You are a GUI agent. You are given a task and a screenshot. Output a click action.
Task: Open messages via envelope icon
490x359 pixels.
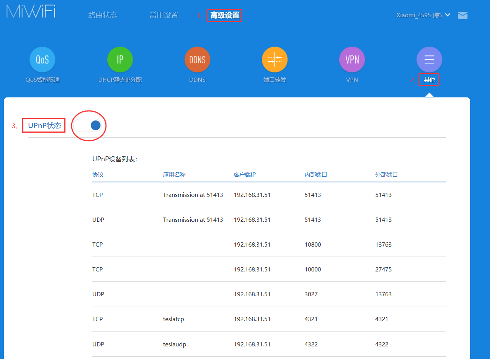(462, 15)
